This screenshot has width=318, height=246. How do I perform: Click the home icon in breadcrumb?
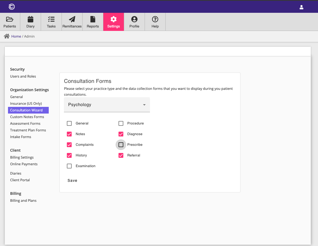pyautogui.click(x=7, y=36)
